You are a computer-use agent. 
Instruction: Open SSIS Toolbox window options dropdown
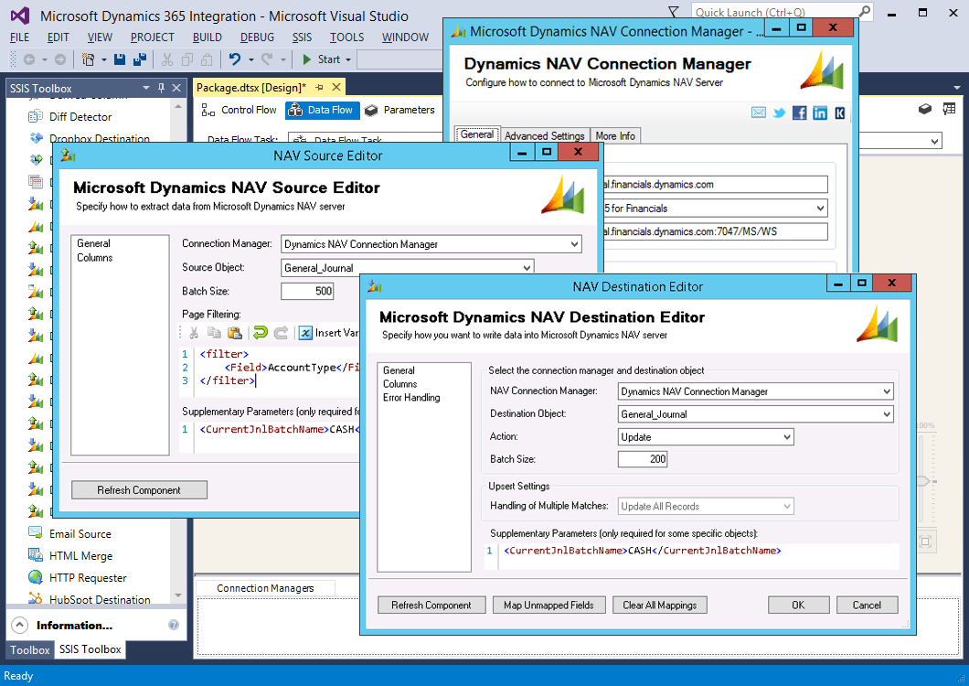tap(146, 88)
